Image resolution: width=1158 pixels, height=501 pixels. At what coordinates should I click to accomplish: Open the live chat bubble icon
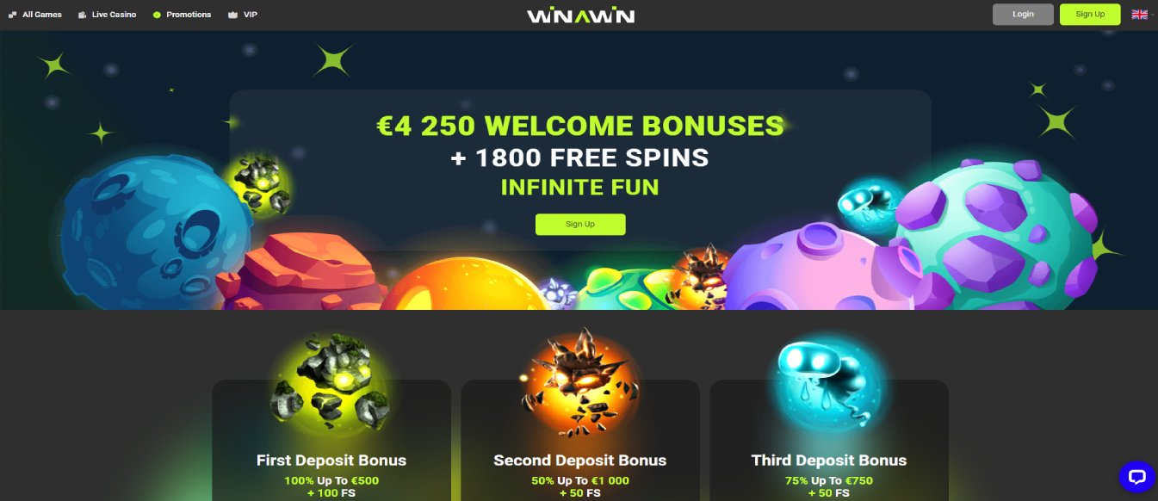tap(1136, 476)
